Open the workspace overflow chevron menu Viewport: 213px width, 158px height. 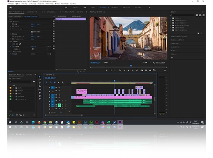point(150,7)
